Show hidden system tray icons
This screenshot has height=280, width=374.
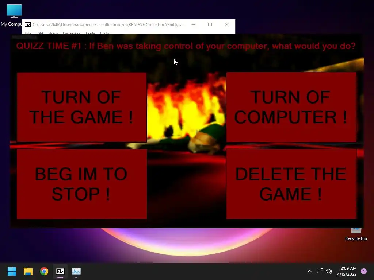click(310, 271)
